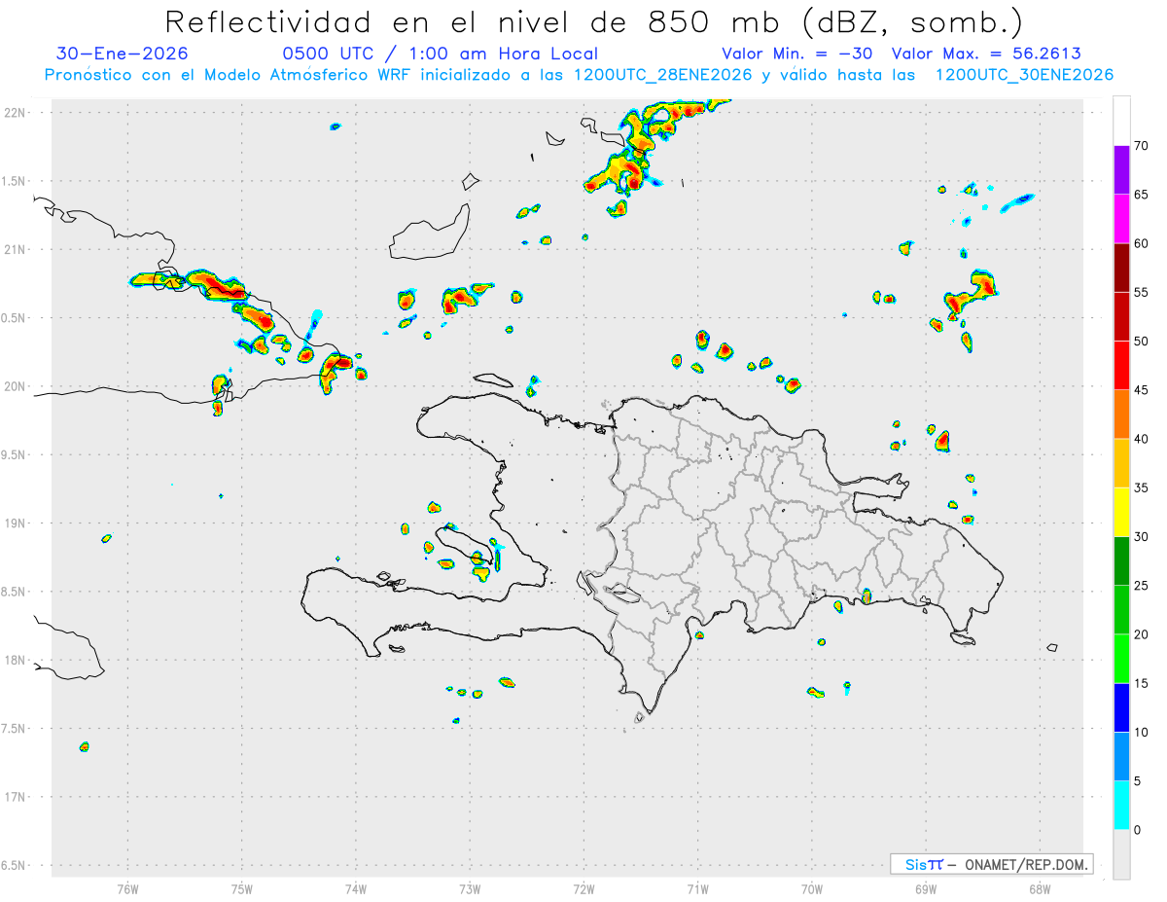Viewport: 1167px width, 902px height.
Task: Click the 'SisTT – ONAMET/REP.DOM.' credit box
Action: click(991, 864)
